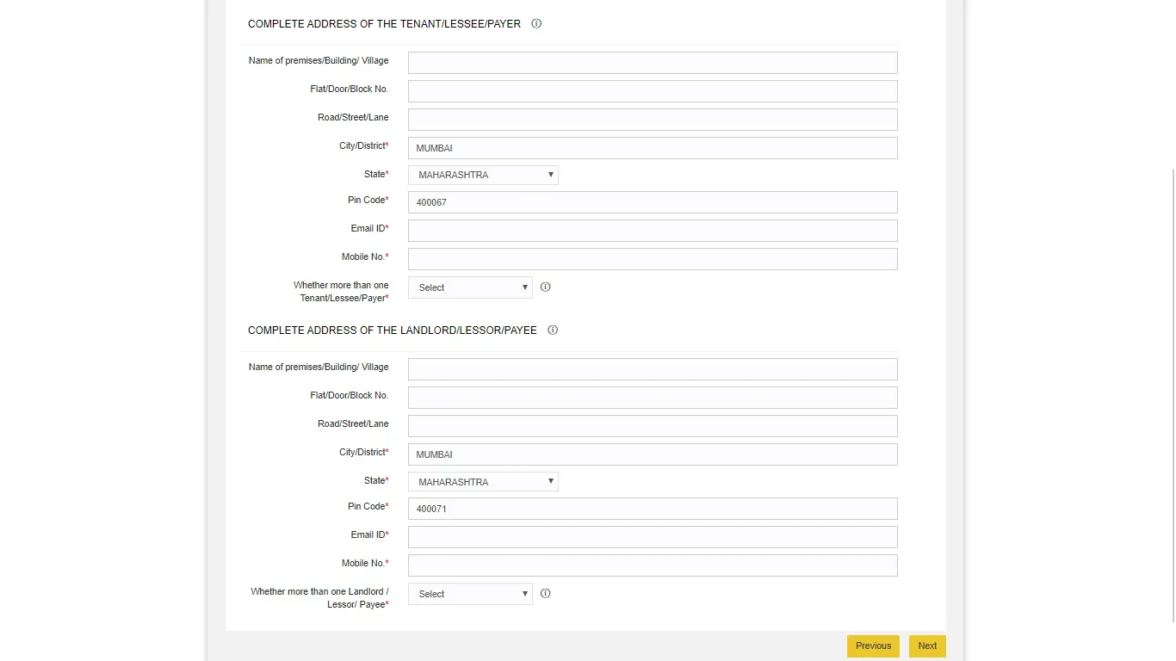Focus landlord Name of premises/Building/Village field
Image resolution: width=1176 pixels, height=661 pixels.
point(653,369)
